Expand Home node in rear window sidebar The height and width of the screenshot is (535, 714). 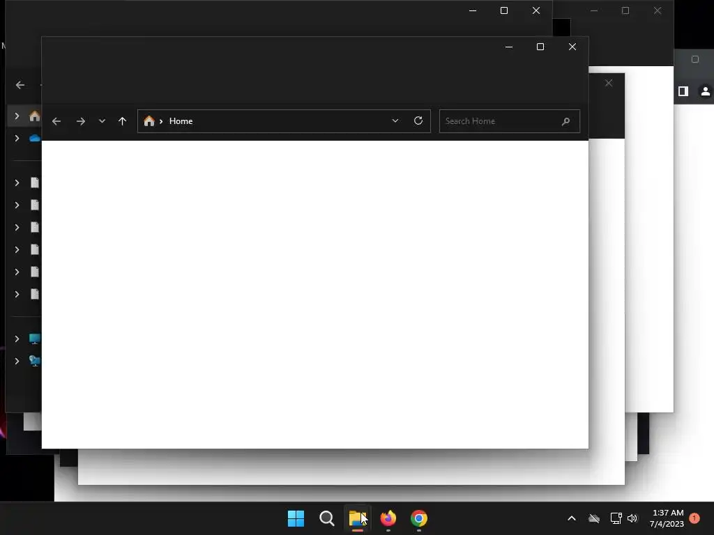click(17, 116)
